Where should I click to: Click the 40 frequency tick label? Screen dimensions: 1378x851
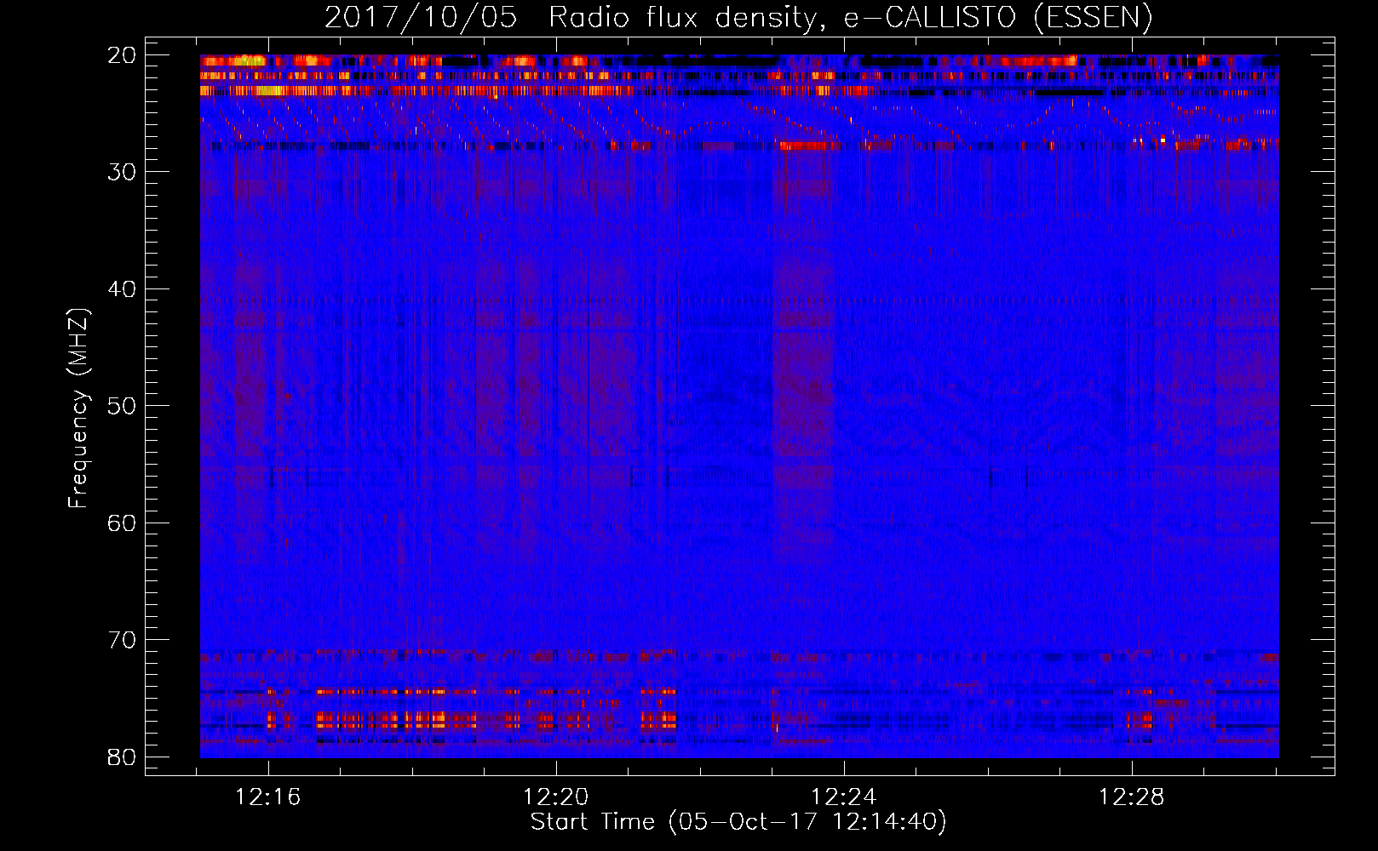pos(123,289)
